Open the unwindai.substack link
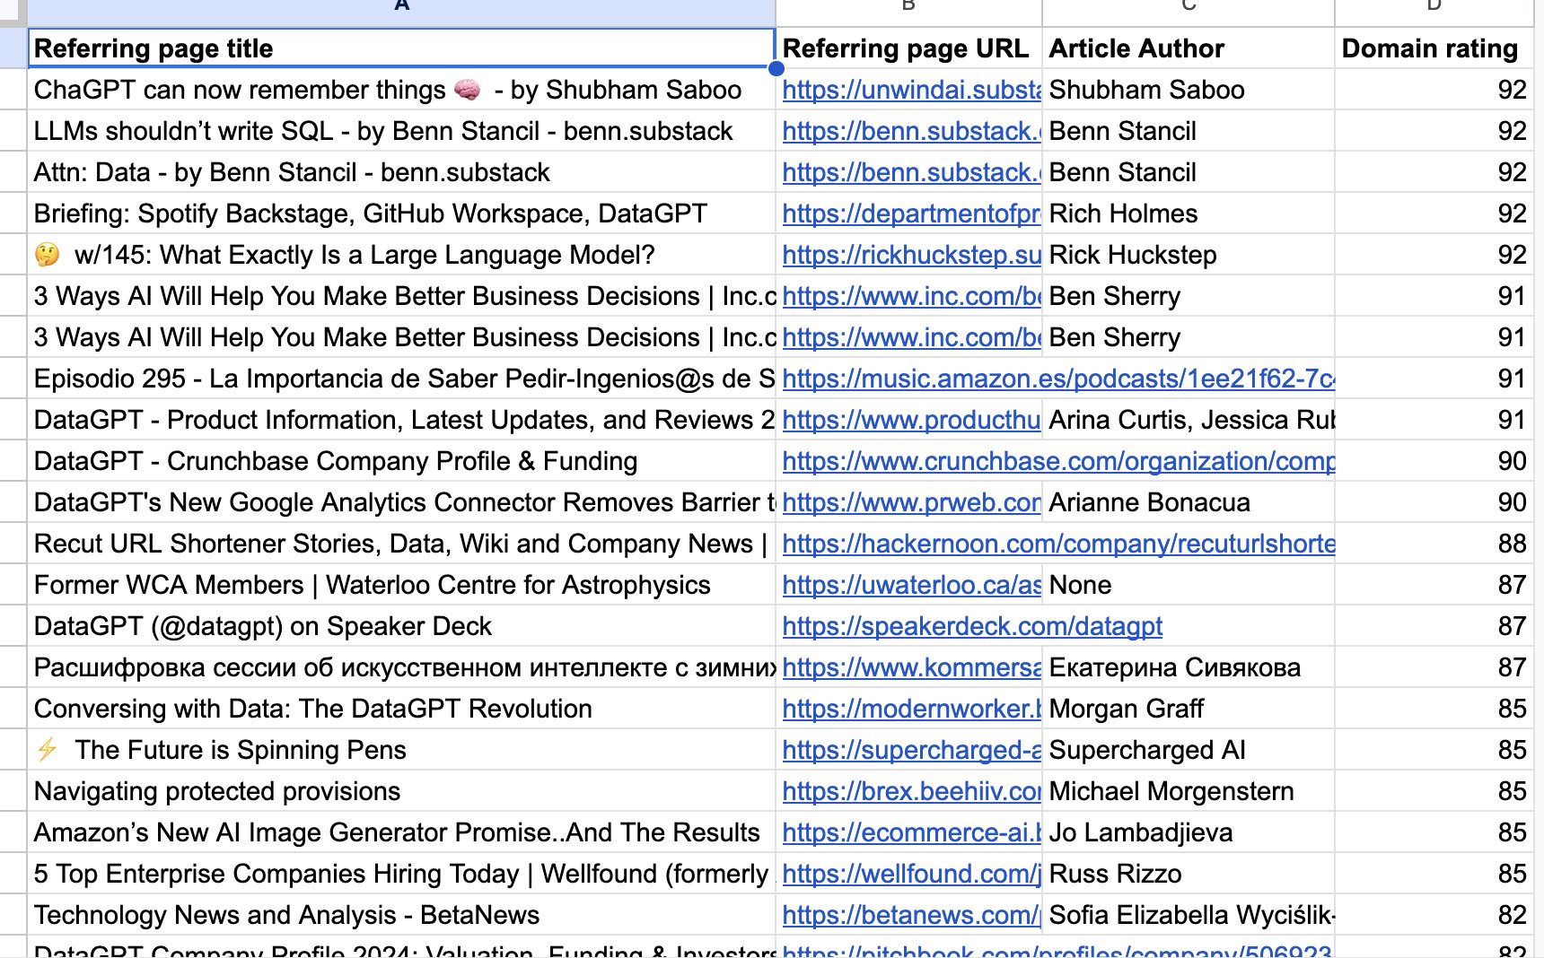The width and height of the screenshot is (1544, 958). click(x=911, y=90)
